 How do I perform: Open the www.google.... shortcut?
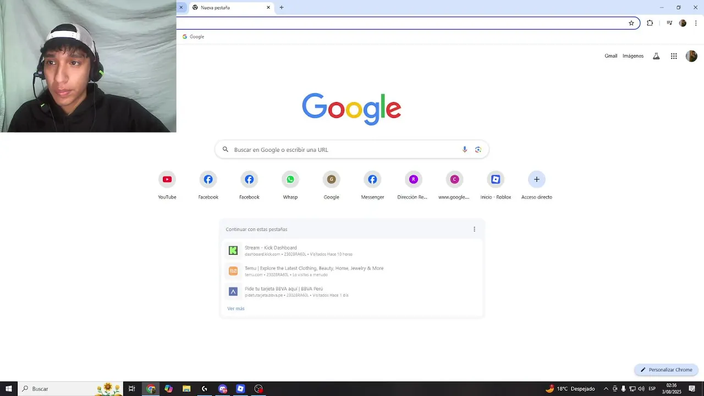coord(454,179)
